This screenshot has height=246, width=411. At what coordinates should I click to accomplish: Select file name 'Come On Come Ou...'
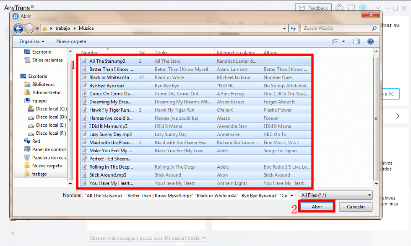click(112, 94)
